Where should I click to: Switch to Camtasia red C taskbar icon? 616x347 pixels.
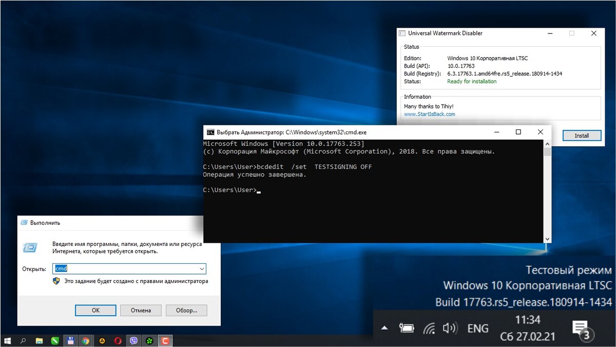(165, 341)
